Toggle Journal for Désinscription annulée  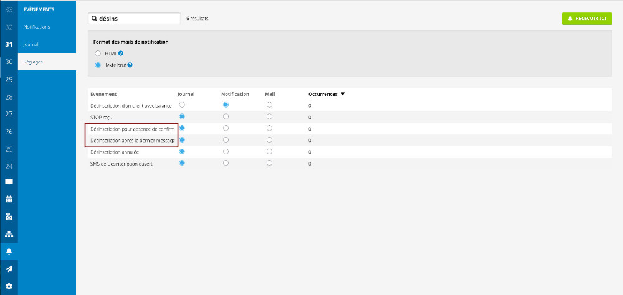pos(182,151)
